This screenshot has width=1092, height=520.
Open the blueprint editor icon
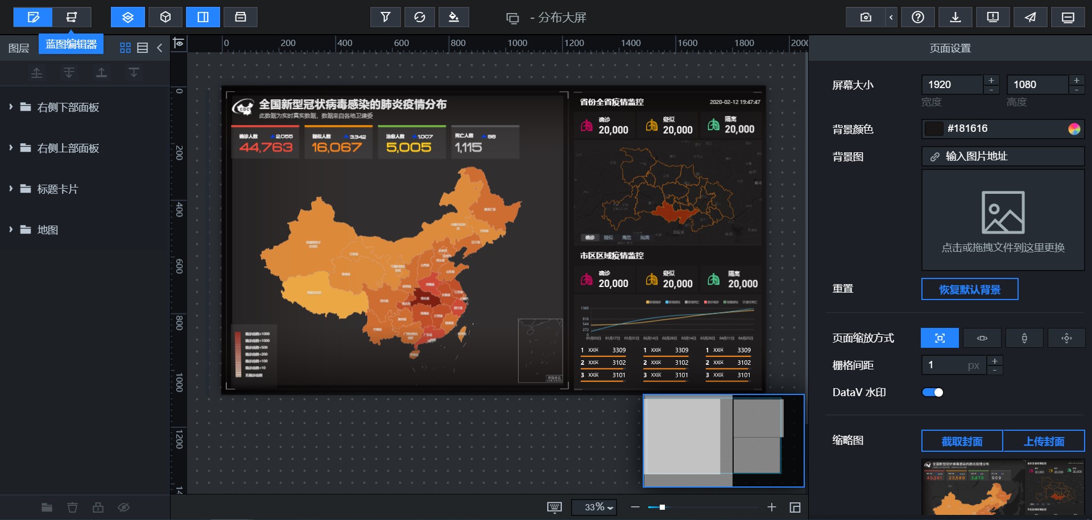point(72,17)
